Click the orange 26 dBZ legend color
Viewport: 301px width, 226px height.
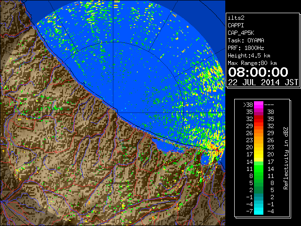coord(259,133)
